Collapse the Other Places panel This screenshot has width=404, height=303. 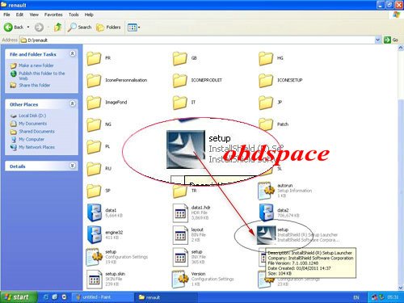pos(73,103)
